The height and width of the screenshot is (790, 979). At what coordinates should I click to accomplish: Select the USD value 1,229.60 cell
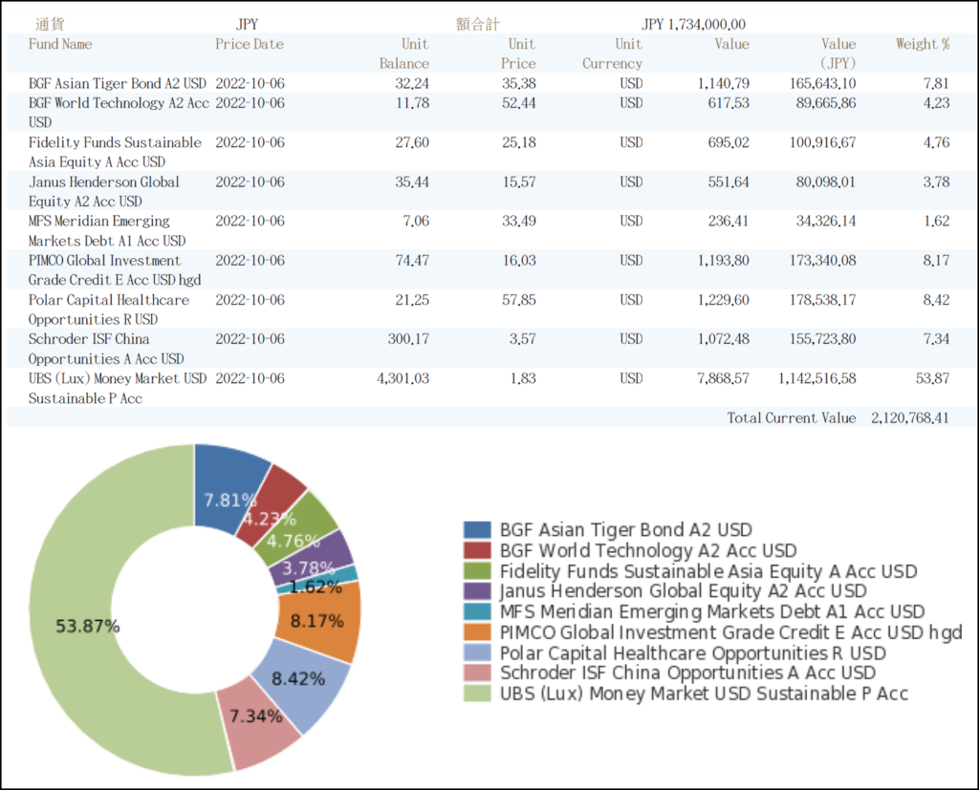[x=723, y=300]
